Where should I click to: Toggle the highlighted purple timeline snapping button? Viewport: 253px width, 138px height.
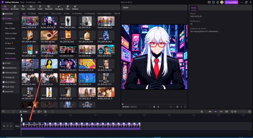point(215,111)
